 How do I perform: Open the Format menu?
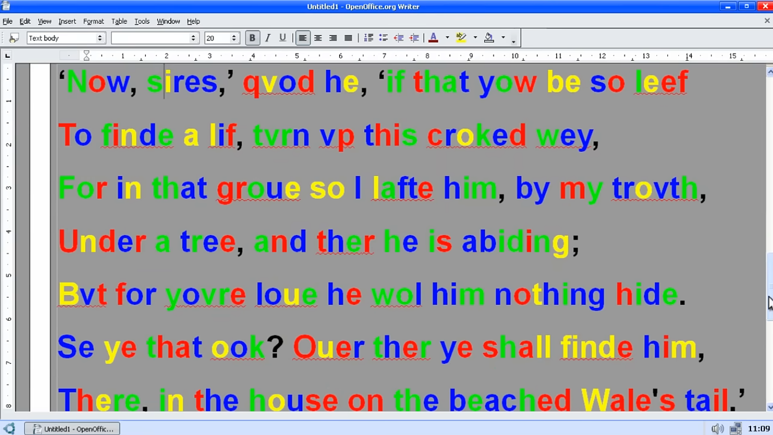coord(94,21)
